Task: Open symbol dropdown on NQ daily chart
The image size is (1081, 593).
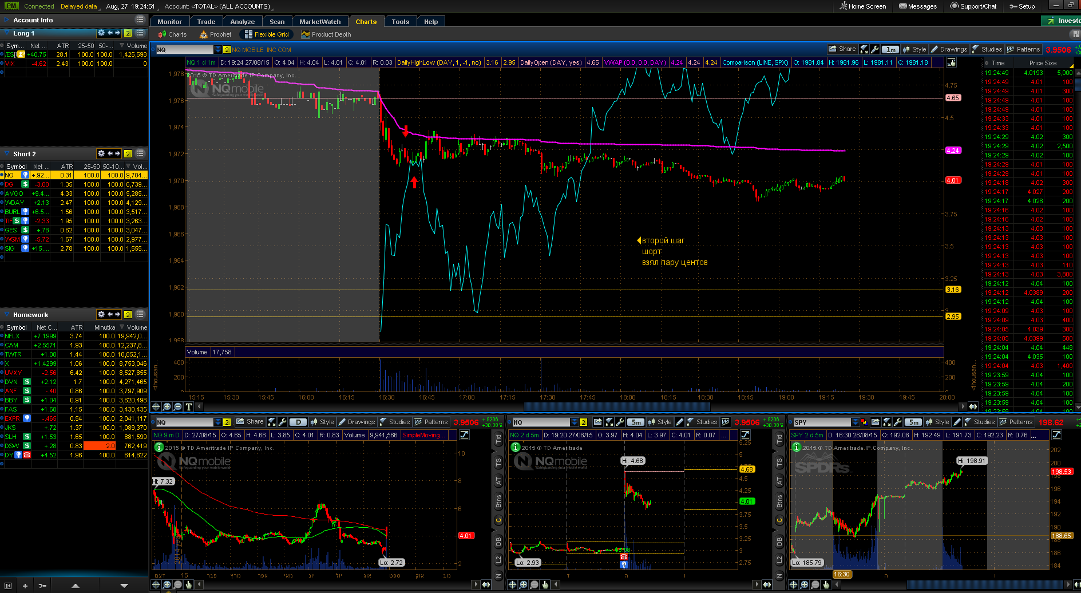Action: coord(217,422)
